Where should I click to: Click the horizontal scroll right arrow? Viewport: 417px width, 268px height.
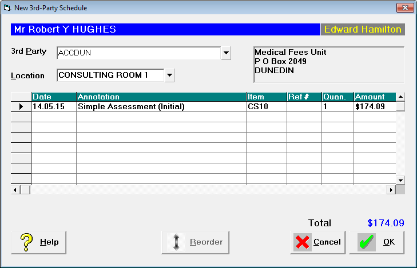click(391, 190)
